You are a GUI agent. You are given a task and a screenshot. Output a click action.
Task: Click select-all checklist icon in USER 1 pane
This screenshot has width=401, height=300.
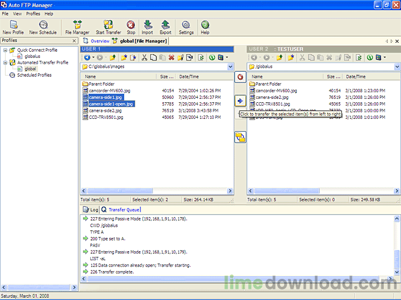pyautogui.click(x=201, y=58)
